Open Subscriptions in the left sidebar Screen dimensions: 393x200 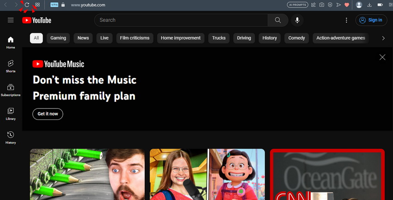(11, 90)
